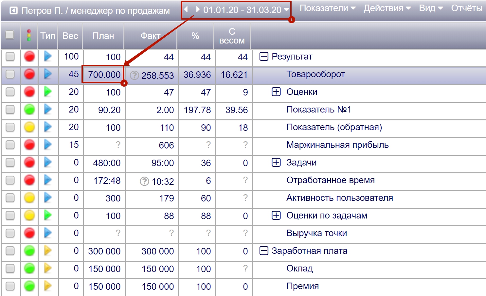The image size is (486, 296).
Task: Click yellow type arrow in Оклад row
Action: tap(48, 269)
